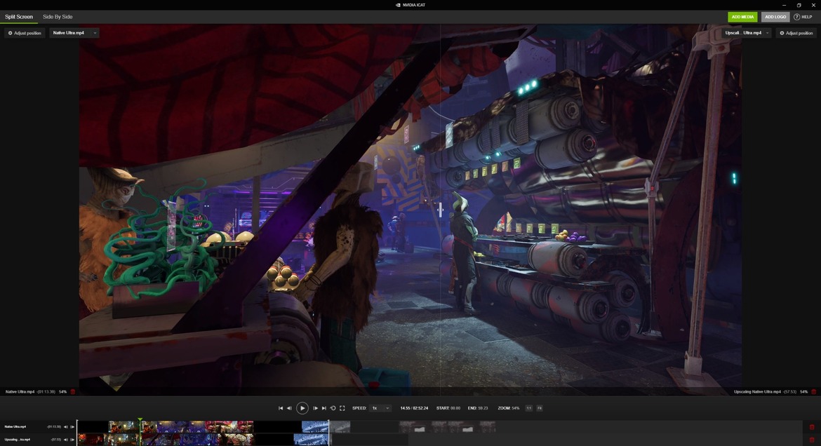
Task: Step back one frame
Action: coord(289,408)
